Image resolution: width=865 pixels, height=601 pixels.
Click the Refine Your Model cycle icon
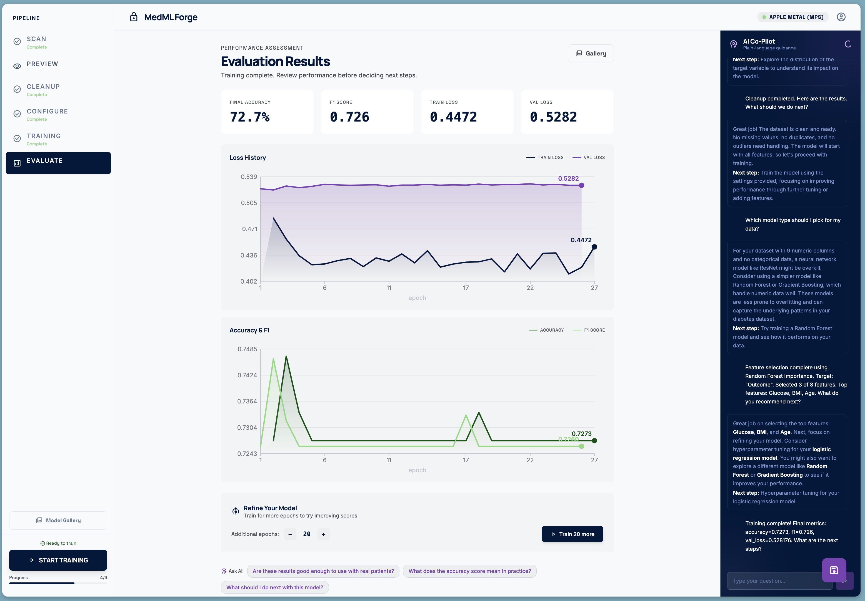click(x=236, y=511)
